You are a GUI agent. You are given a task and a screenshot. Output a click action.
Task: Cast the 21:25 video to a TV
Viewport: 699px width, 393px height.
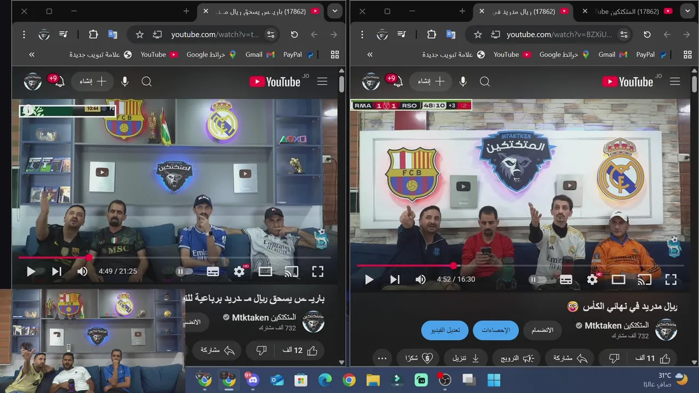(x=292, y=271)
